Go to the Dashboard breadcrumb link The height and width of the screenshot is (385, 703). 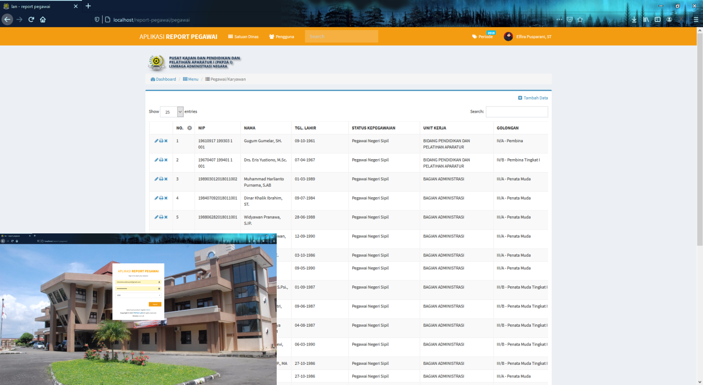click(x=163, y=79)
